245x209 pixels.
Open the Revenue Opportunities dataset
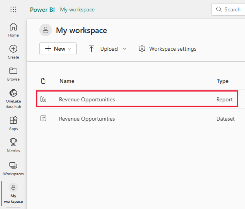coord(87,119)
